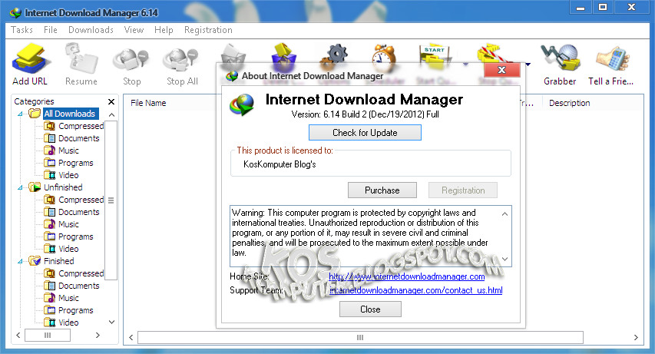Click scroll down arrow in warning text box

(x=504, y=259)
